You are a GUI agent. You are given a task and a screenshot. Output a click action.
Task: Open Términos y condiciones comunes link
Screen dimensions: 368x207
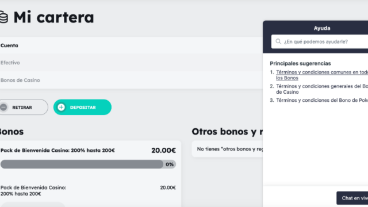point(322,75)
